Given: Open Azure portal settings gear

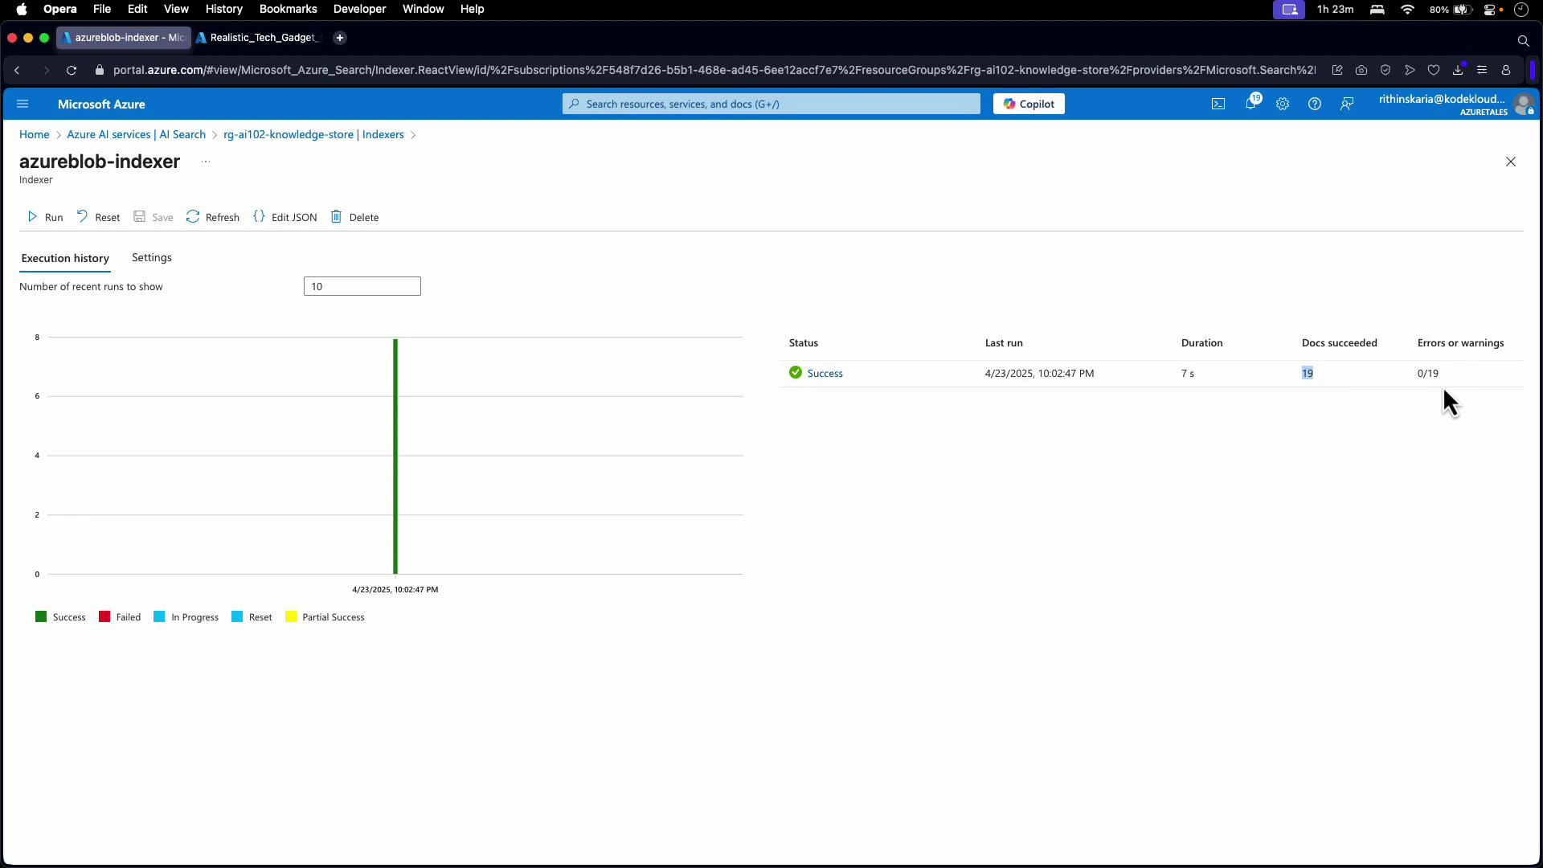Looking at the screenshot, I should click(1283, 104).
